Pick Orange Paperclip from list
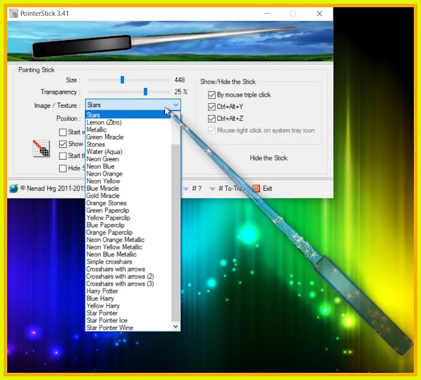Screen dimensions: 421x380 tap(128, 232)
